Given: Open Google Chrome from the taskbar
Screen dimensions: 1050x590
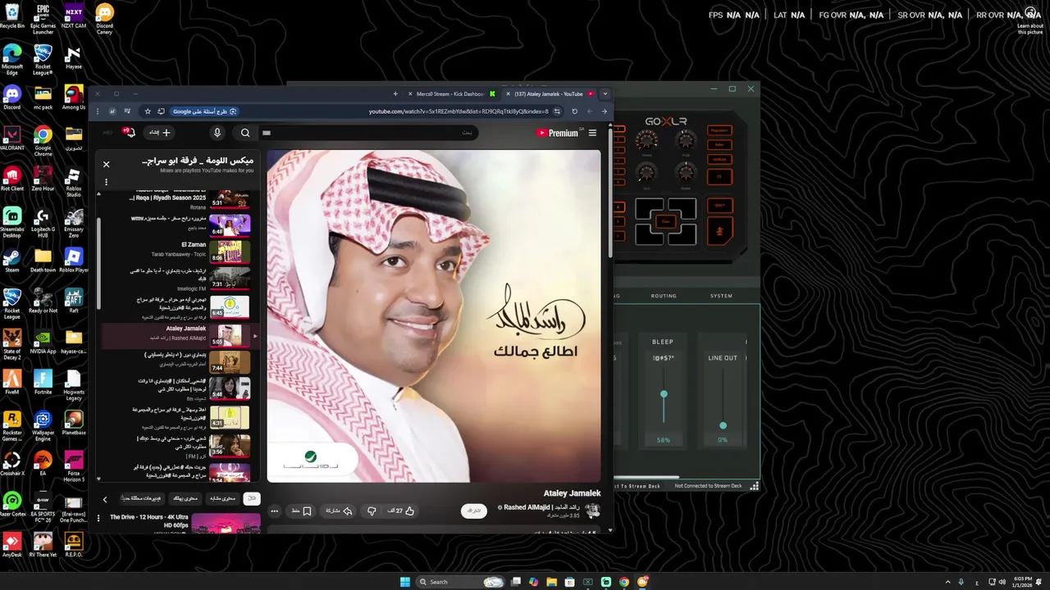Looking at the screenshot, I should coord(624,582).
